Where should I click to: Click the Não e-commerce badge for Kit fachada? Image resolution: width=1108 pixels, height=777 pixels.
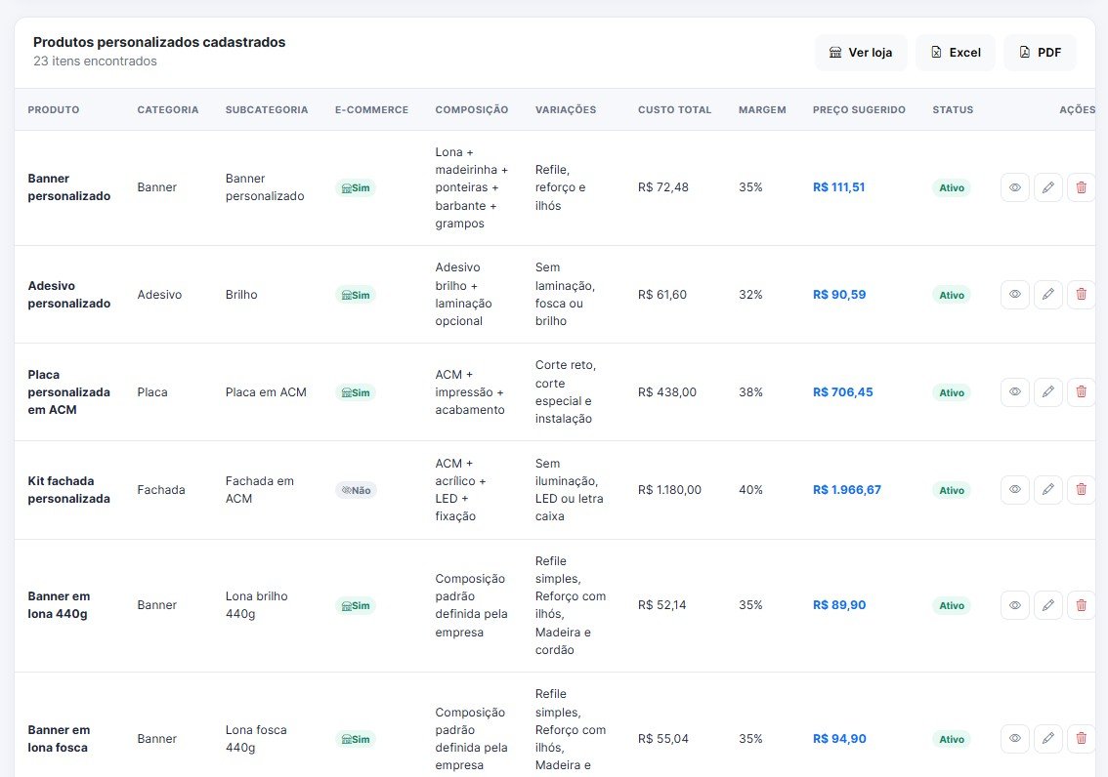pyautogui.click(x=356, y=490)
